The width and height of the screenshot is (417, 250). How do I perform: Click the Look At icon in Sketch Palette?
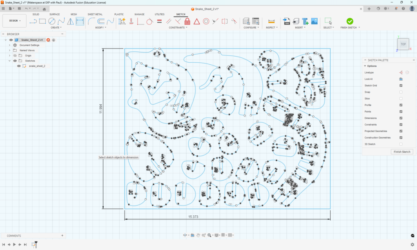pyautogui.click(x=400, y=79)
